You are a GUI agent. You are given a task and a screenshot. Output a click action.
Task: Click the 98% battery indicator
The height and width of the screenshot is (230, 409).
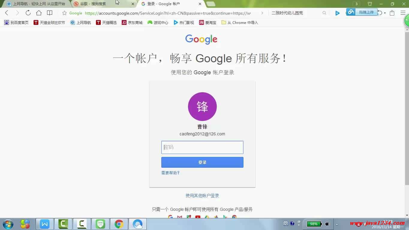coord(314,224)
